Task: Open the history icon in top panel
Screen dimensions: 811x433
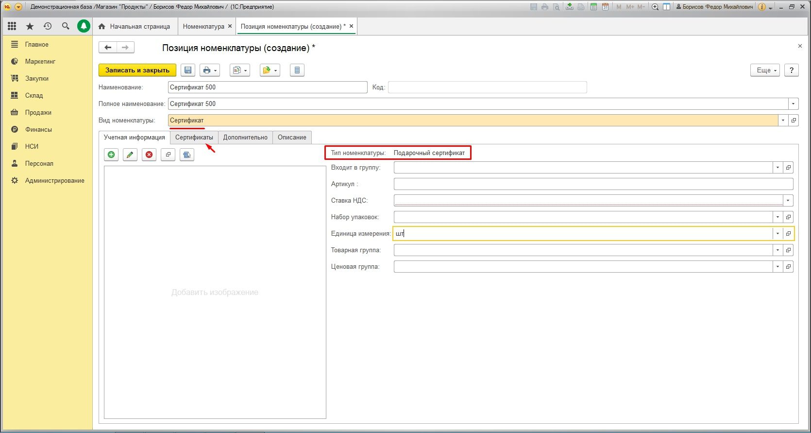Action: [48, 26]
